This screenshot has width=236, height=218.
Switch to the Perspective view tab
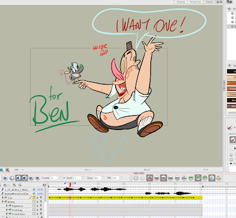click(x=195, y=2)
